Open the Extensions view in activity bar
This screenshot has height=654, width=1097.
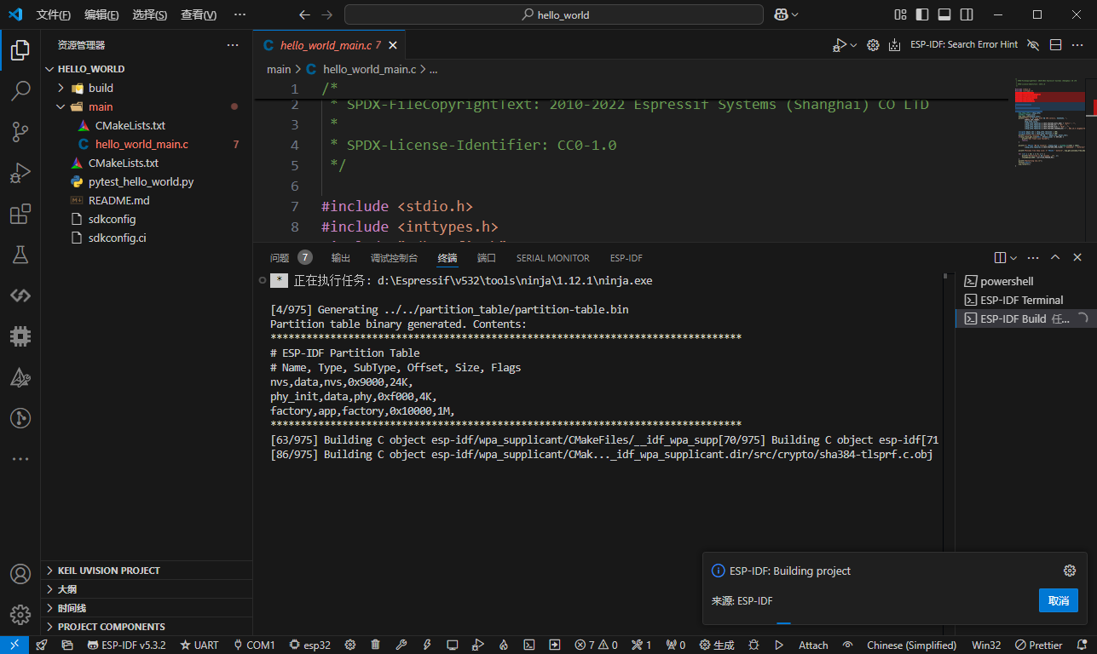tap(20, 214)
